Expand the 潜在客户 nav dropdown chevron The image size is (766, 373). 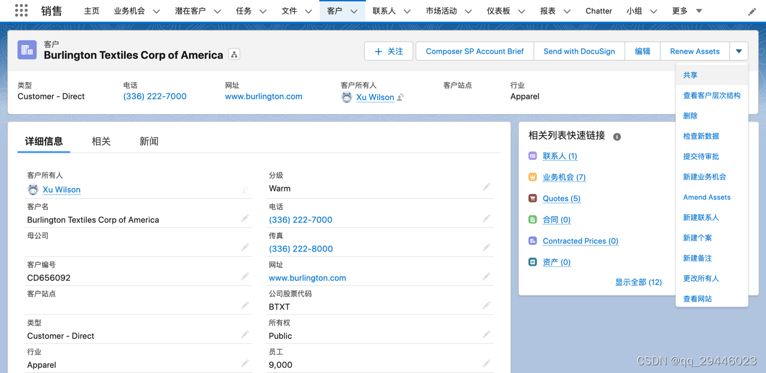click(217, 11)
